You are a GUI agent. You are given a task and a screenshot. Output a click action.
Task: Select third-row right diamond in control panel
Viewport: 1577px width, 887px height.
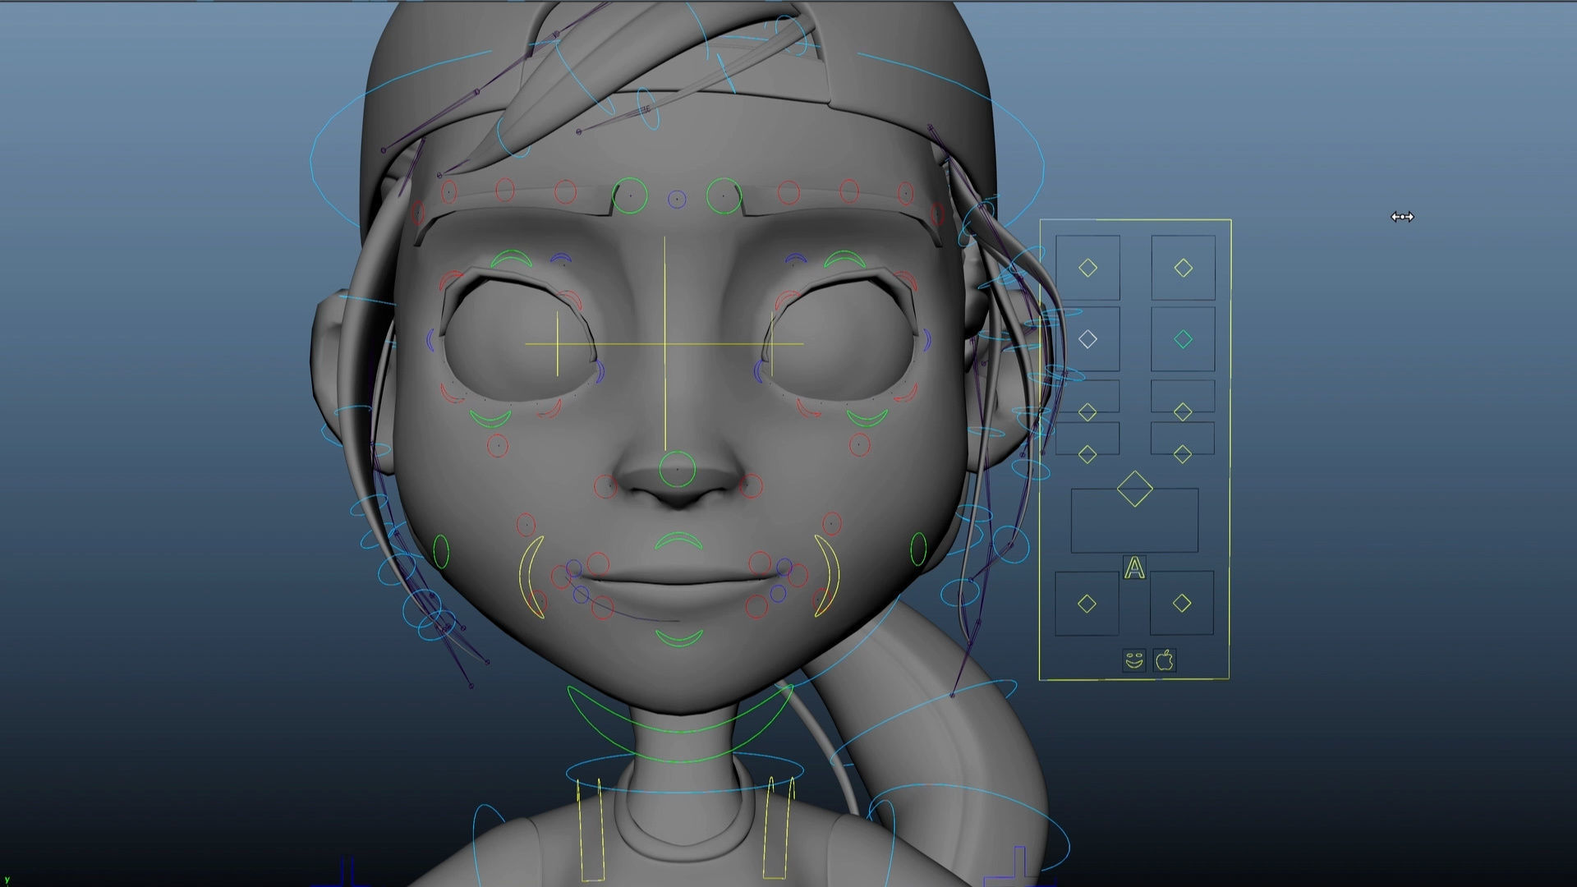click(x=1183, y=412)
